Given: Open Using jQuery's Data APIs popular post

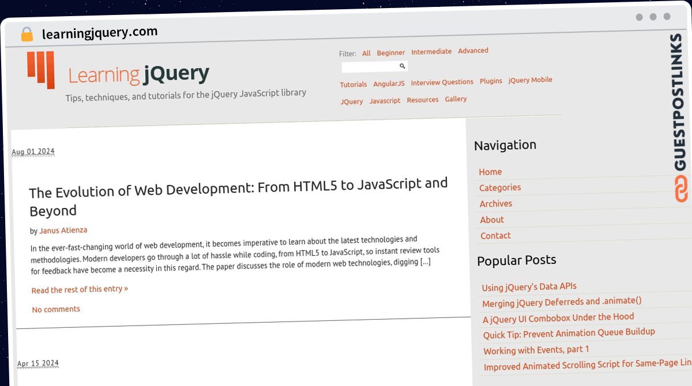Looking at the screenshot, I should point(529,286).
